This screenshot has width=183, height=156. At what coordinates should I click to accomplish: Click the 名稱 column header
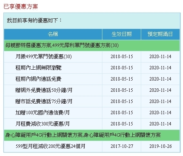53,34
